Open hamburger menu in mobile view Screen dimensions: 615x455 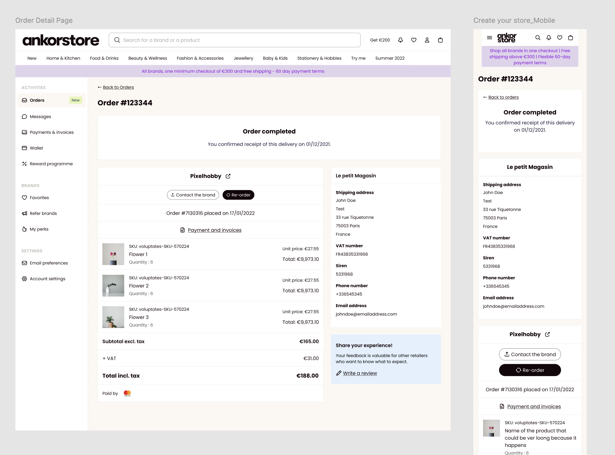[x=490, y=38]
